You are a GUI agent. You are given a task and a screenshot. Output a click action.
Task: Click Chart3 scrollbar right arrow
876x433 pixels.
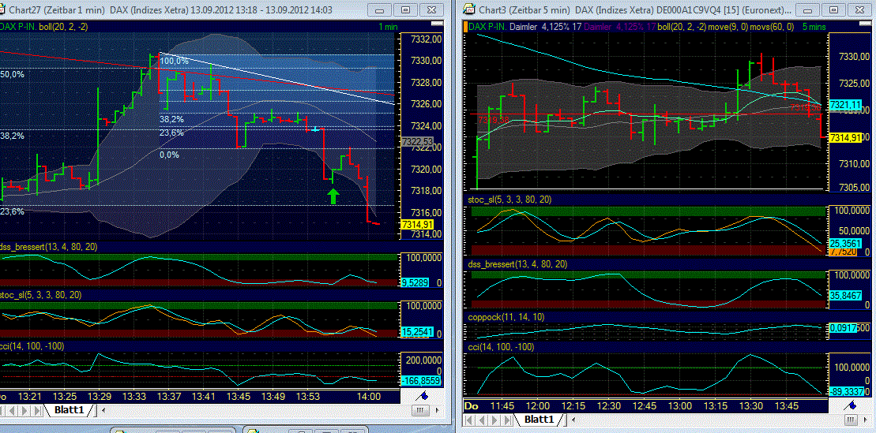click(866, 419)
